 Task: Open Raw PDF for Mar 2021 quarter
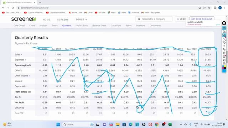pos(100,113)
